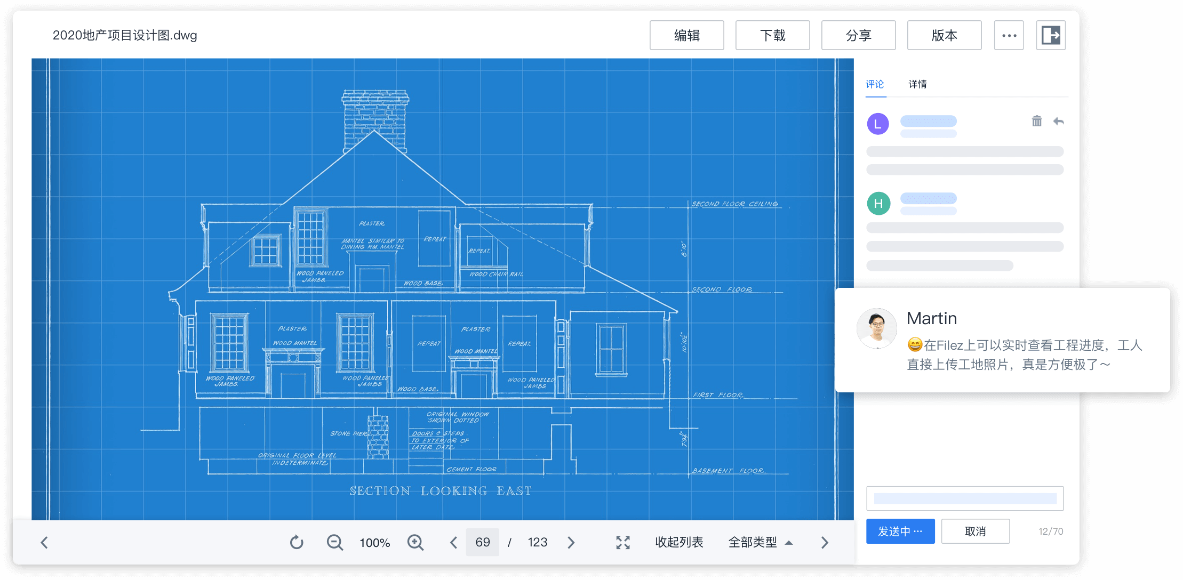This screenshot has height=580, width=1183.
Task: Click the 100% zoom level text
Action: pyautogui.click(x=374, y=543)
